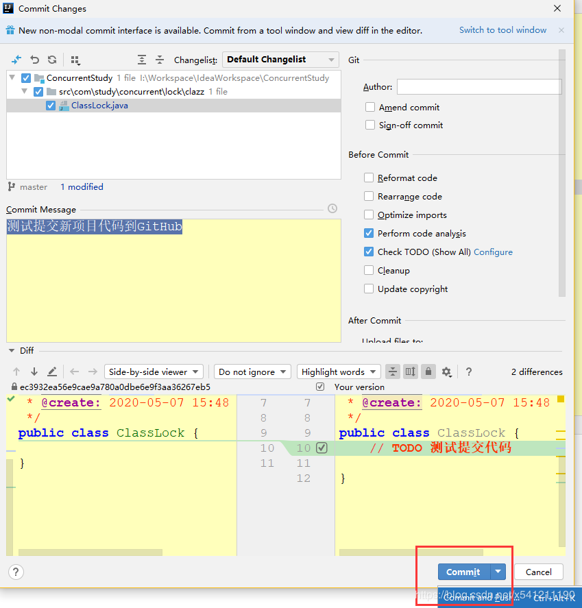This screenshot has height=608, width=582.
Task: Uncheck Perform code analysis
Action: [x=369, y=233]
